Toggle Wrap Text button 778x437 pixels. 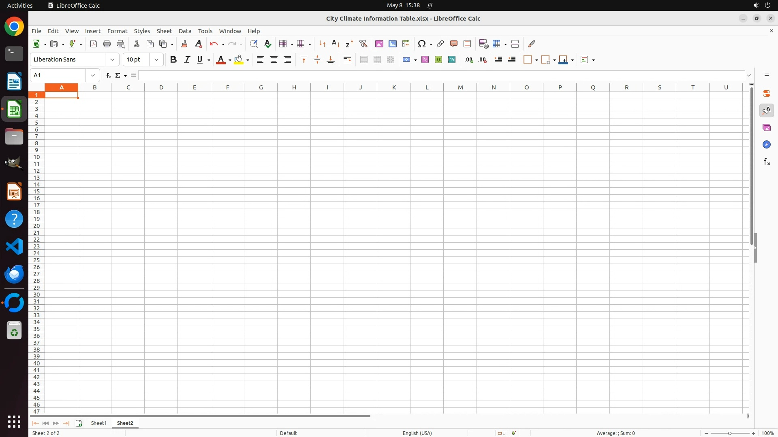point(347,60)
